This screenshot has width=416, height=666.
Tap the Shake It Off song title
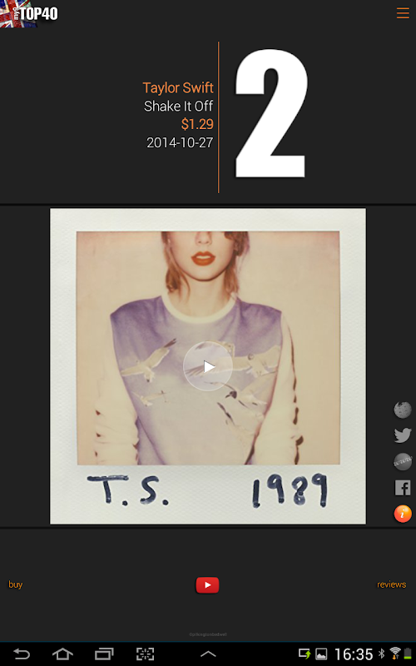(x=178, y=107)
